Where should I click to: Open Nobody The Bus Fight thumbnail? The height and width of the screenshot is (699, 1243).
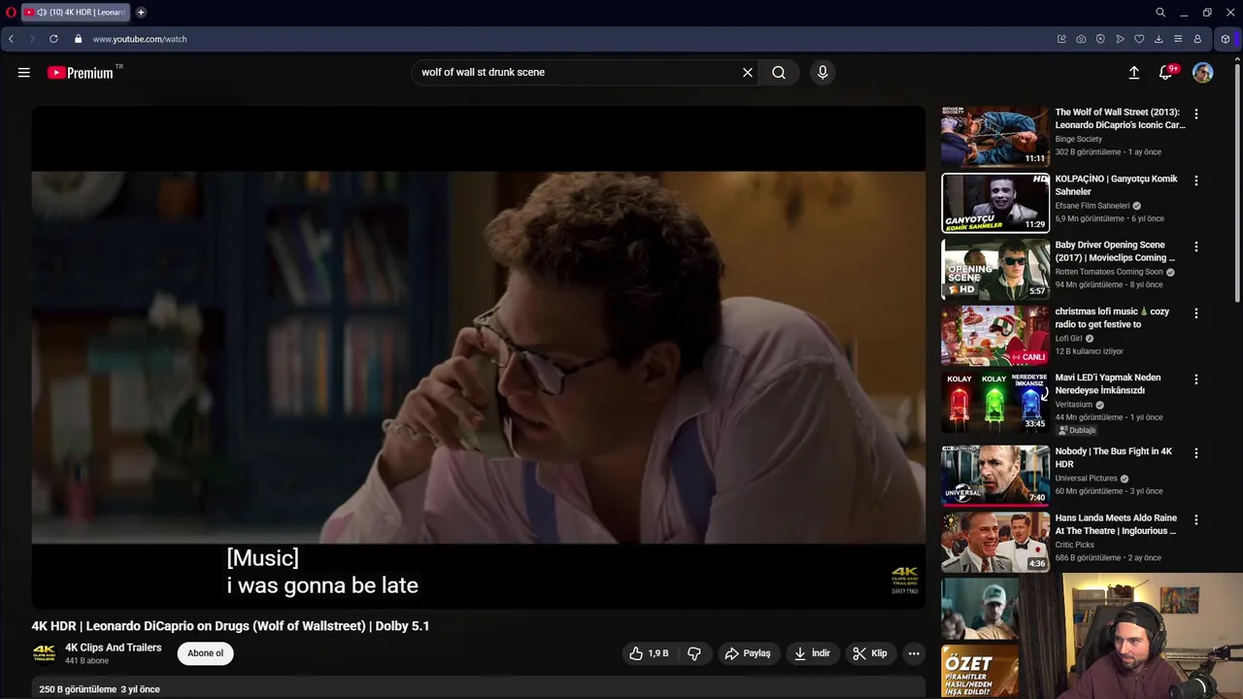point(995,476)
